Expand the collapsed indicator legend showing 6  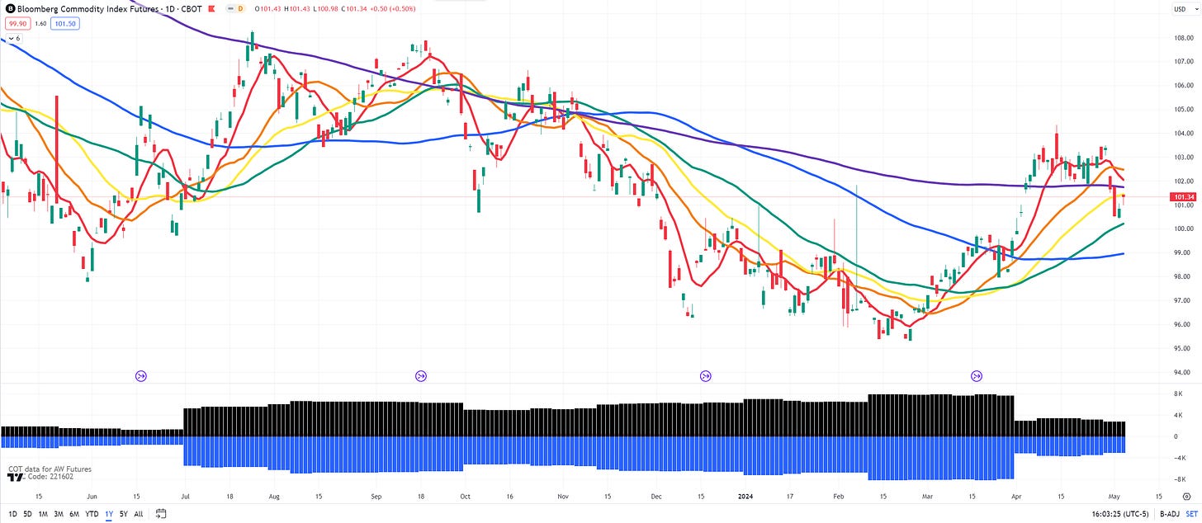(x=14, y=38)
